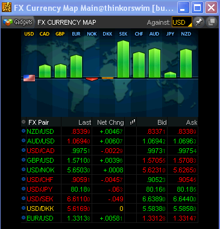220x229 pixels.
Task: Open the Gadgets menu button
Action: tap(17, 22)
